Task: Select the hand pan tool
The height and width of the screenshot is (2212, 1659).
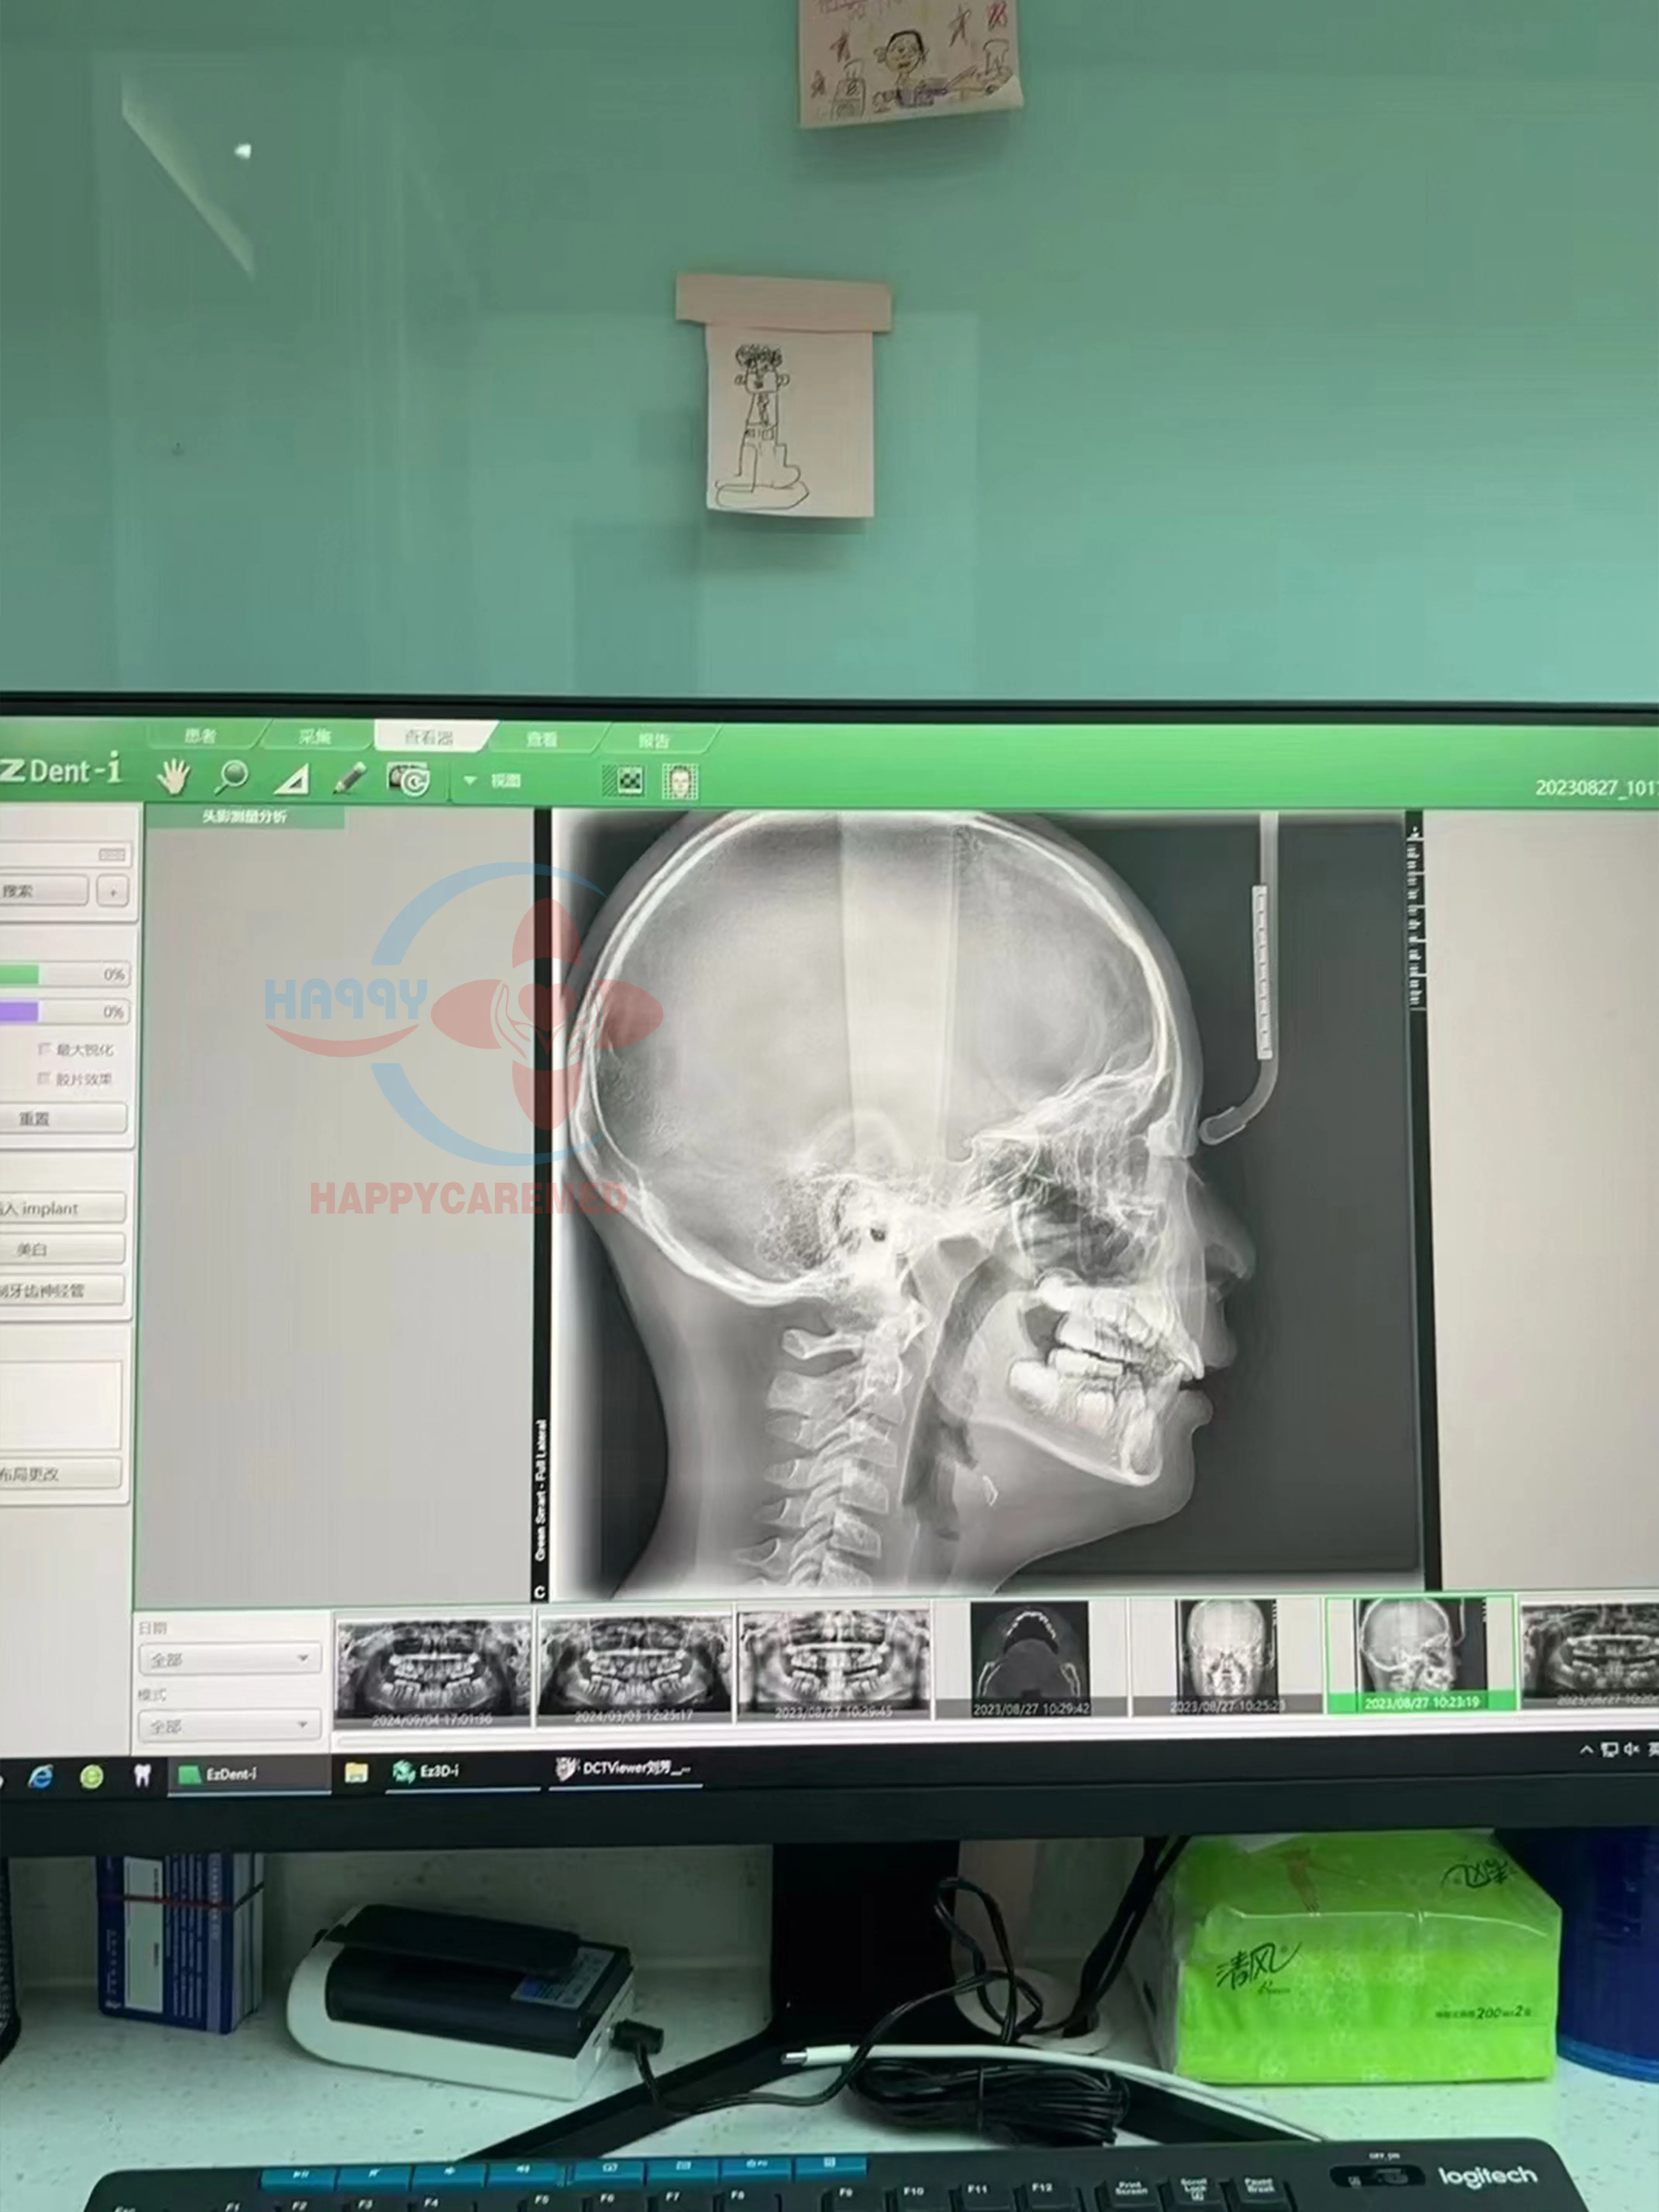Action: click(174, 776)
